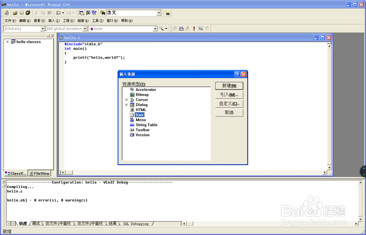Switch to the ClassView workspace tab
The height and width of the screenshot is (235, 366).
point(16,174)
